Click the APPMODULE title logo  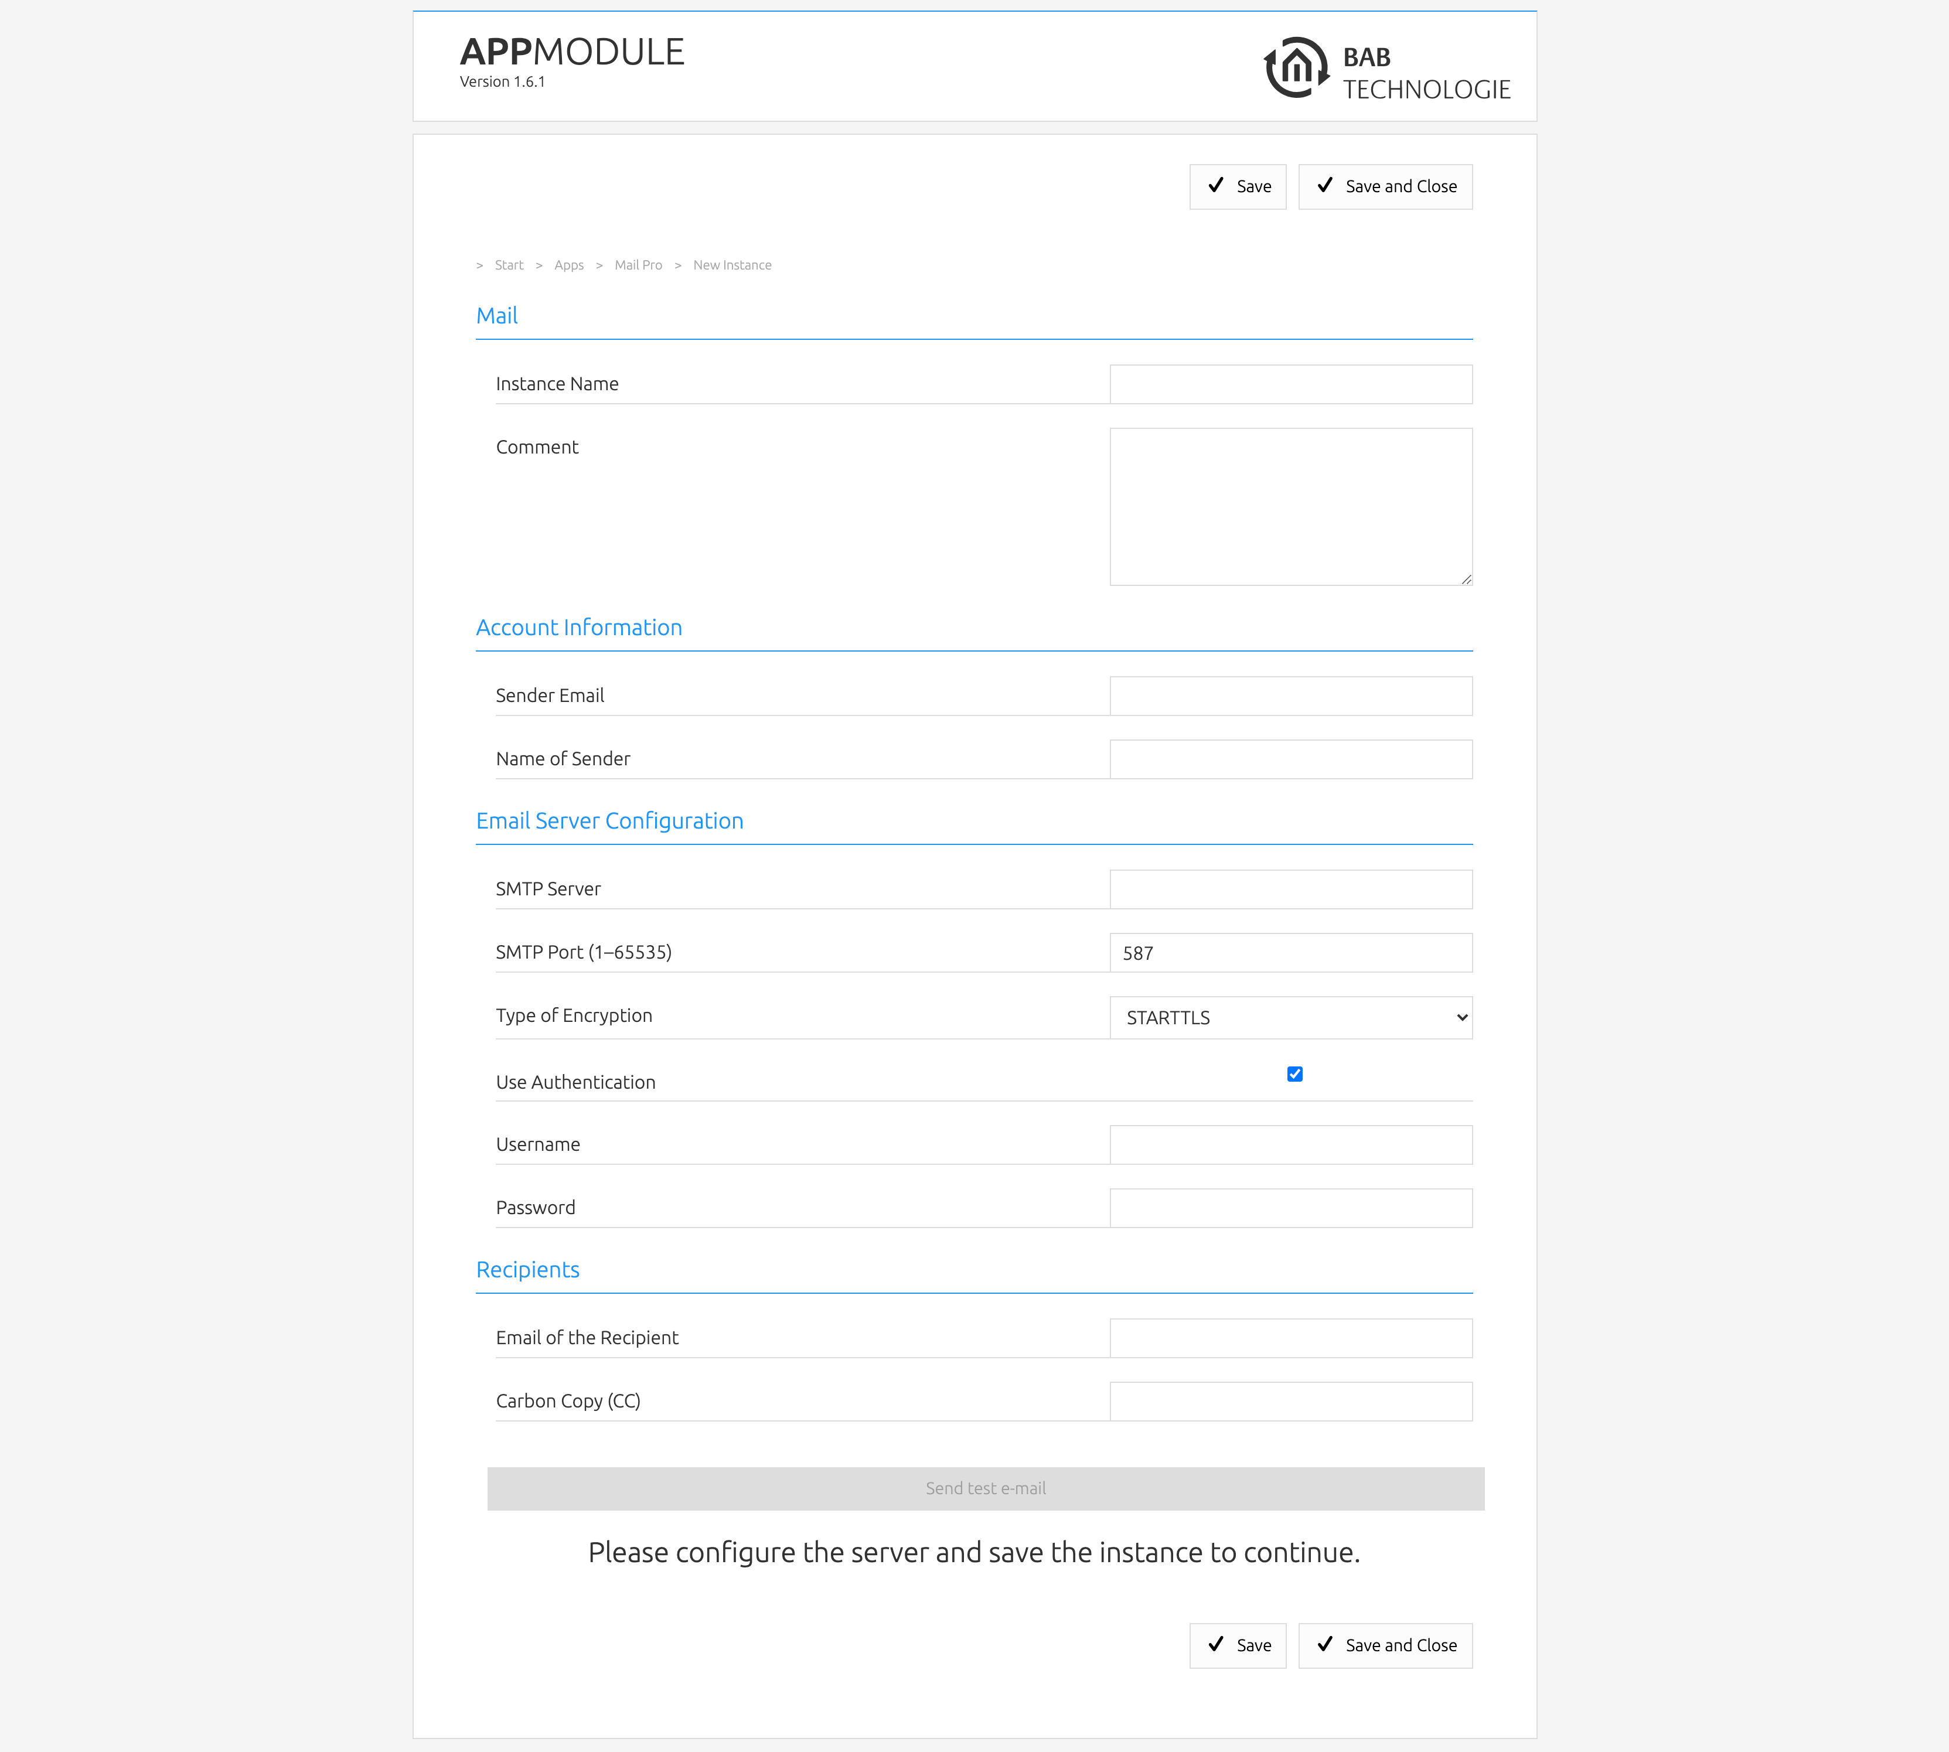pyautogui.click(x=572, y=52)
